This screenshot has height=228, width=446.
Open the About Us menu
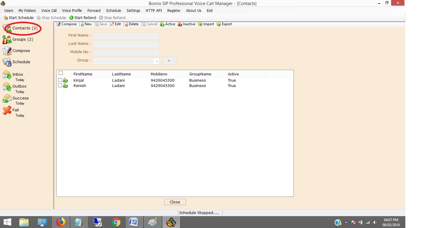point(194,10)
